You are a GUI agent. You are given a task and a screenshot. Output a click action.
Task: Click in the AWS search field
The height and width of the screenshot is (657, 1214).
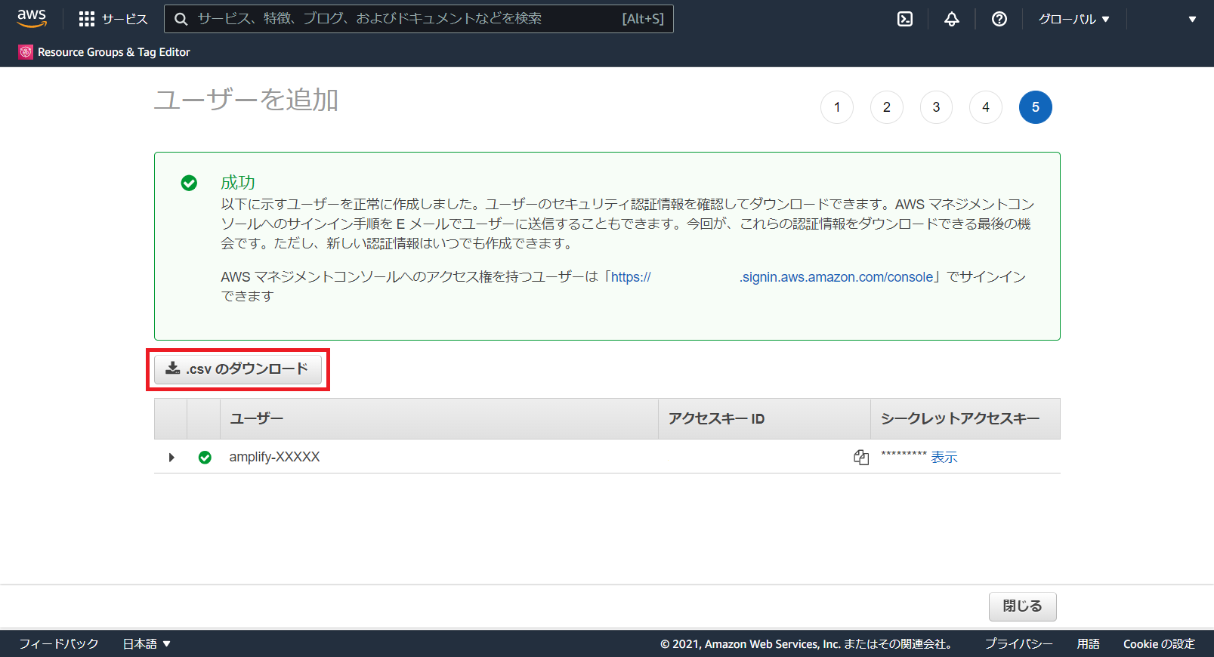click(x=408, y=19)
